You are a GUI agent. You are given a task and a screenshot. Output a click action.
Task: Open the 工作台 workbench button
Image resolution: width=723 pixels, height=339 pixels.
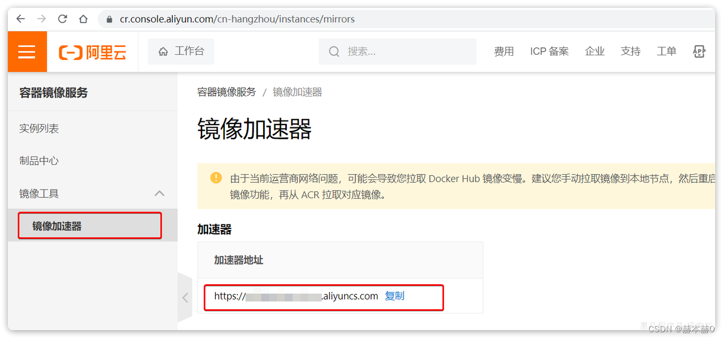(181, 51)
